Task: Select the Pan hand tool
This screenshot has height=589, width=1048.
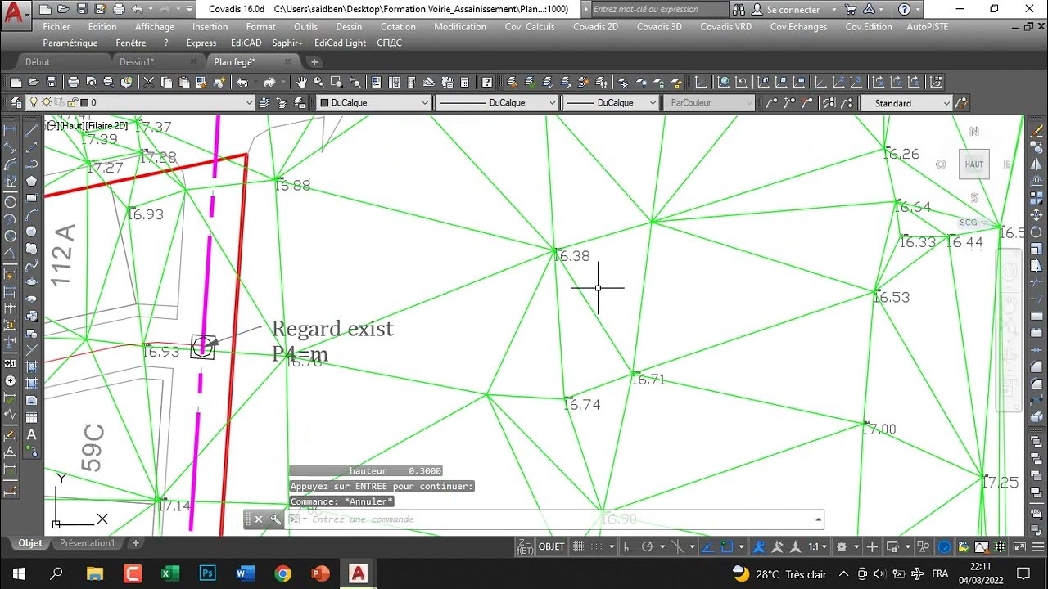Action: (x=301, y=82)
